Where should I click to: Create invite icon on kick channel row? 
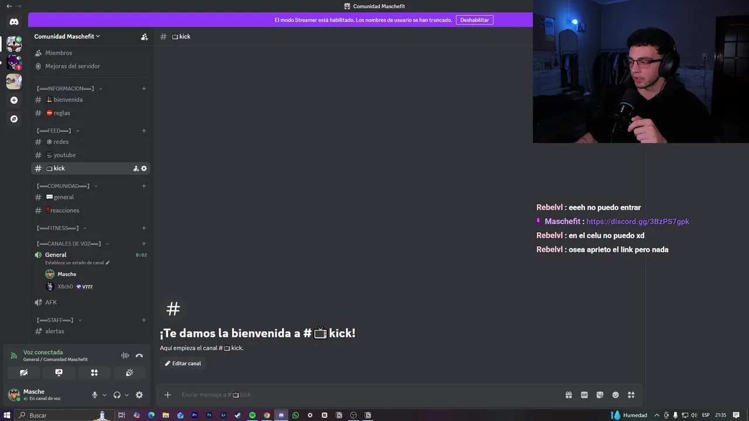click(x=136, y=168)
